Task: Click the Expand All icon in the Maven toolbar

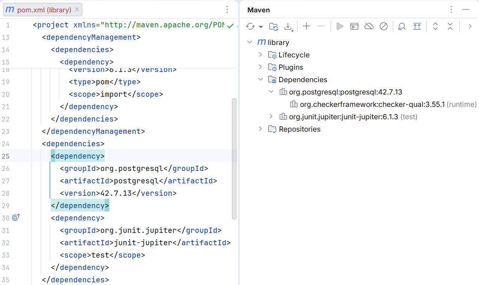Action: coord(435,26)
